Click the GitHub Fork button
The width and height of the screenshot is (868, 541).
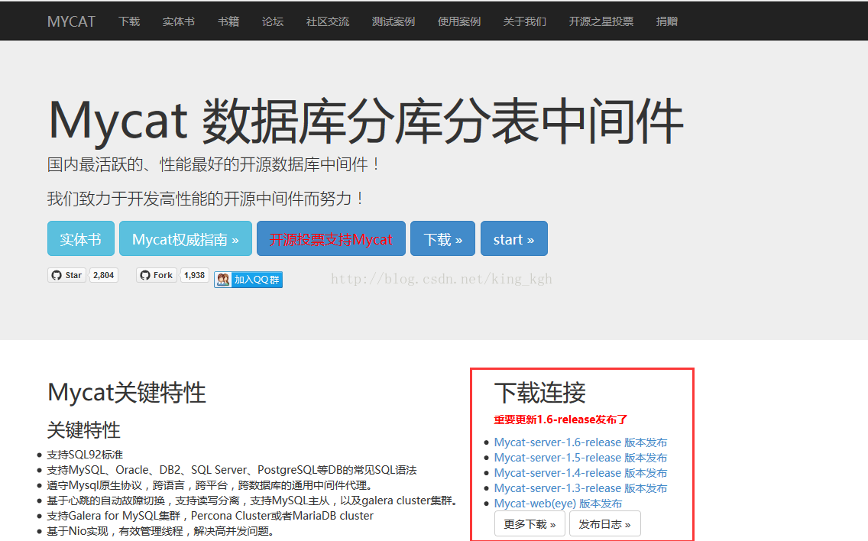[x=157, y=275]
